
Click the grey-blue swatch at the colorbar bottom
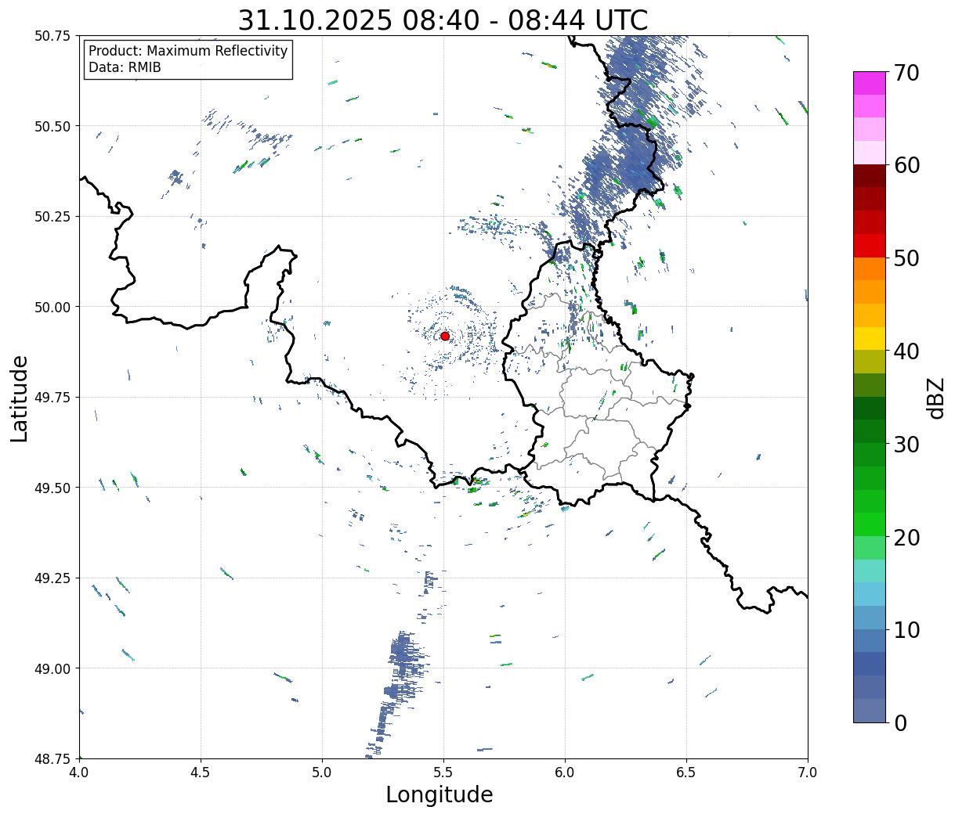[870, 711]
